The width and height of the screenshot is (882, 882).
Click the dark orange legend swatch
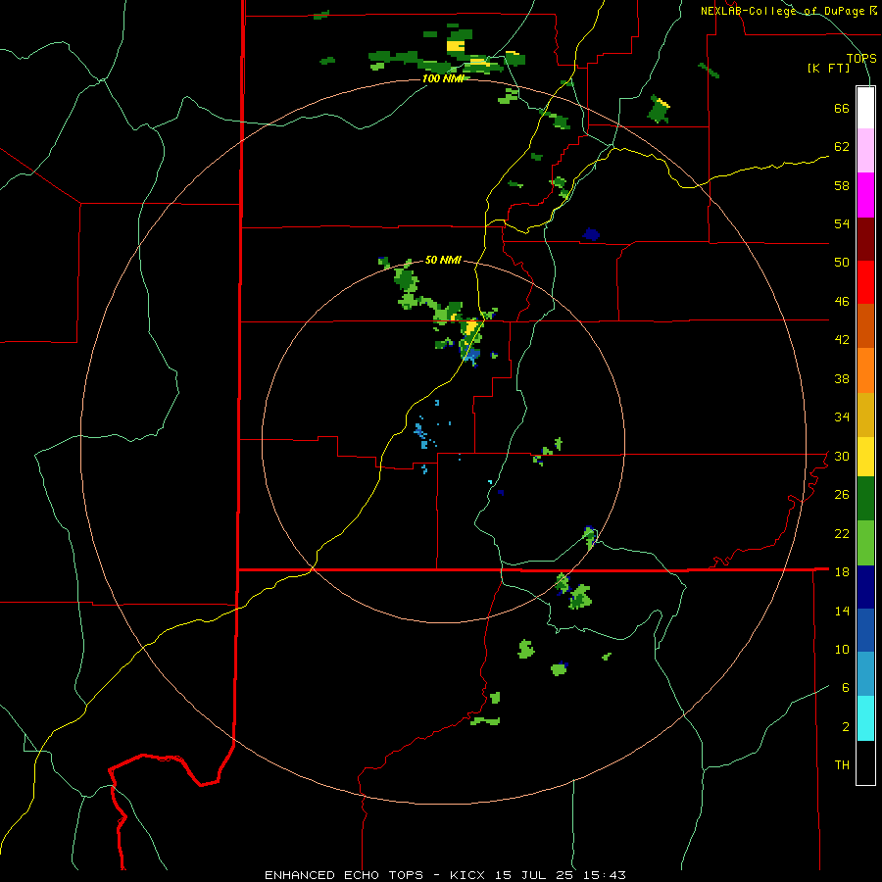pos(865,325)
